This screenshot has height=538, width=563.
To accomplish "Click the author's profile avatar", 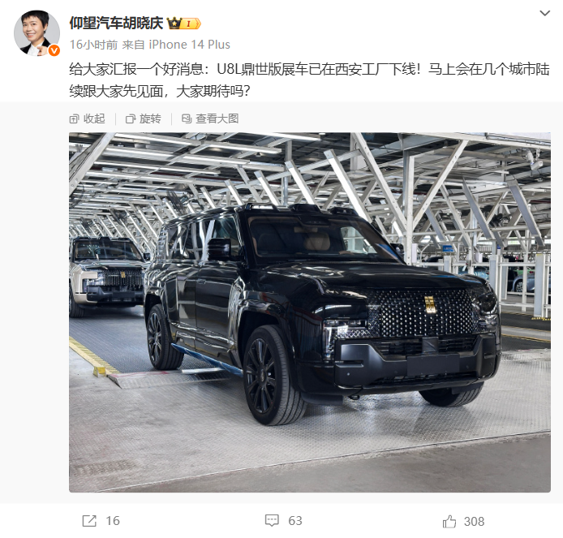I will pos(37,32).
